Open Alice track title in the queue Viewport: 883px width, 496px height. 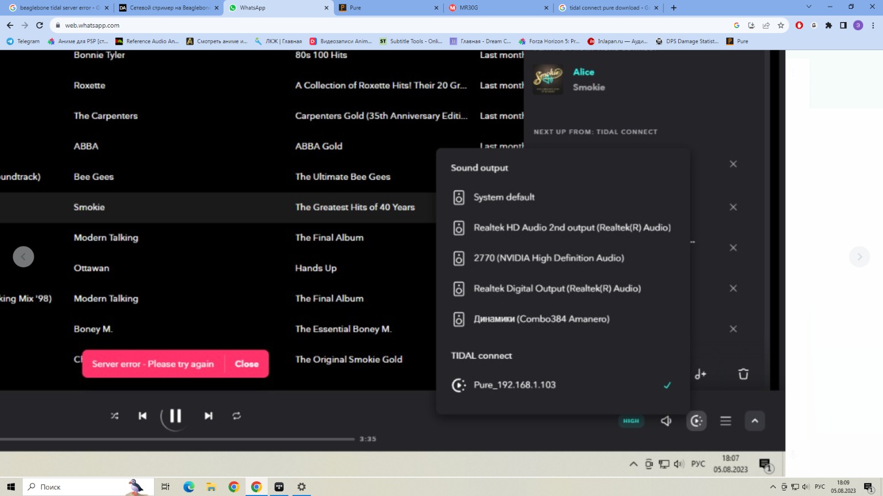(583, 72)
